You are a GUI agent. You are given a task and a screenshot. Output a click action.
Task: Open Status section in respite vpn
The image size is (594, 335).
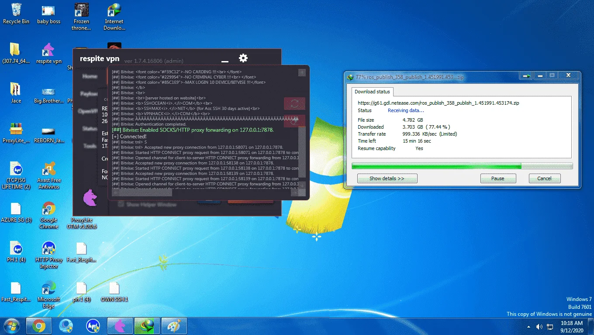click(90, 129)
